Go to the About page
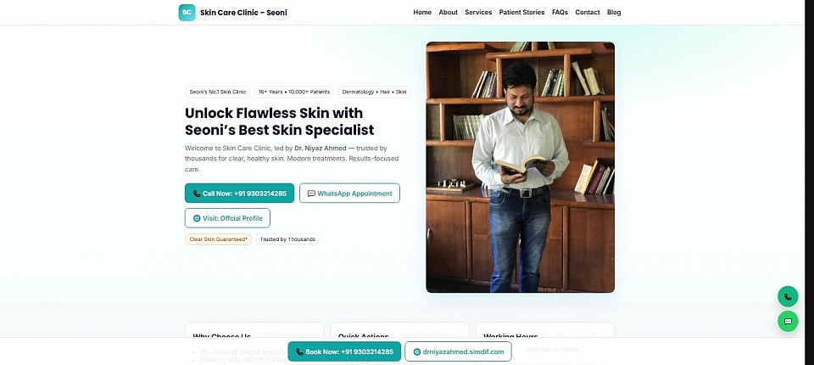The image size is (814, 365). pos(449,13)
